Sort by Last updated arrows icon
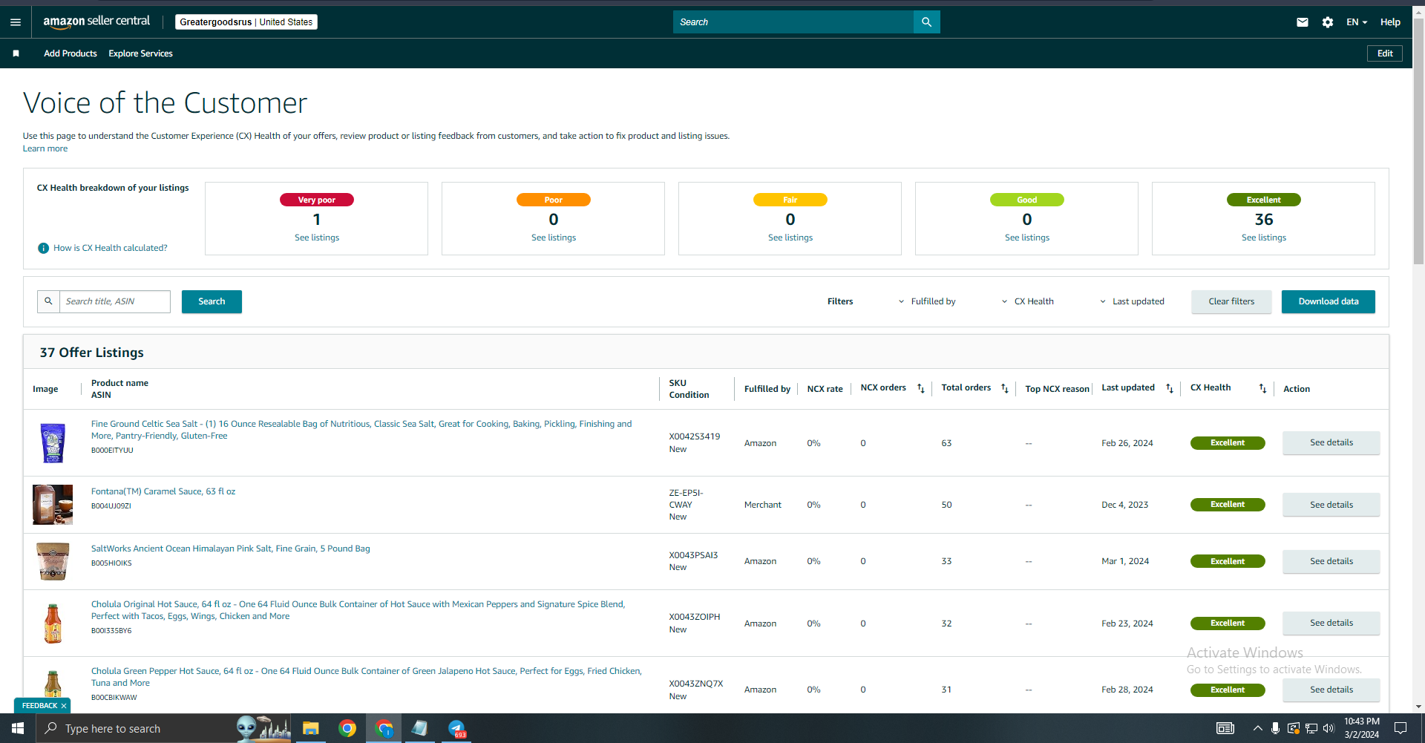 (1170, 388)
